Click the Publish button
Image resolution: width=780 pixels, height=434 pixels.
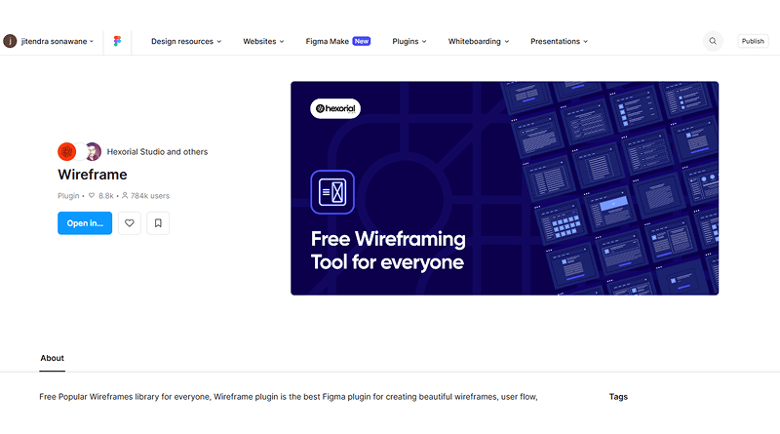click(753, 41)
